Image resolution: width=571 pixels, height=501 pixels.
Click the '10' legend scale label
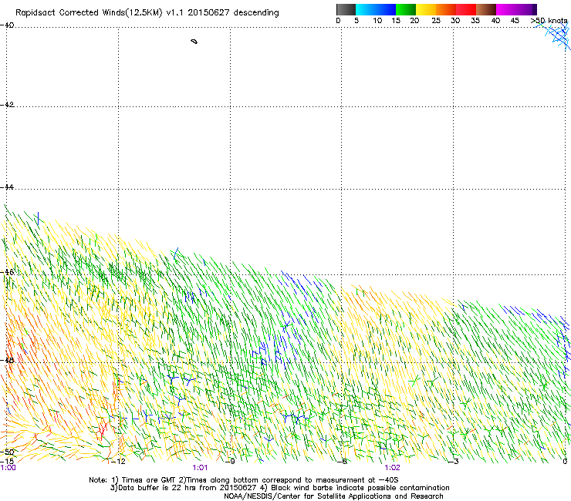[377, 21]
